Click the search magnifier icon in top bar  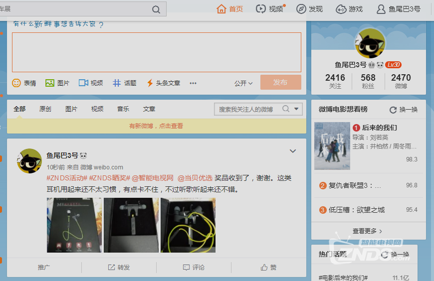pyautogui.click(x=156, y=9)
